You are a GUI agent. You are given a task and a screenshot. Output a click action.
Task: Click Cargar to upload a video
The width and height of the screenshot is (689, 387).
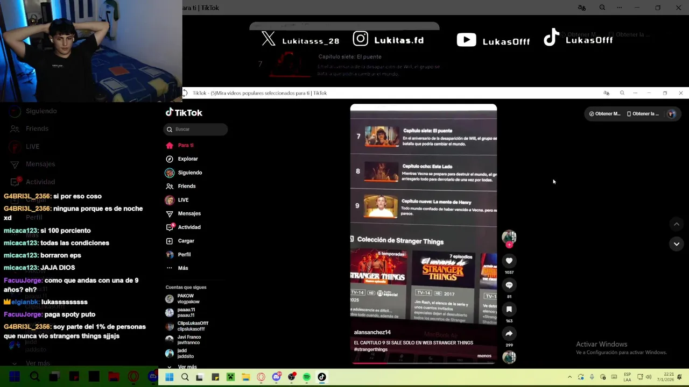(180, 241)
